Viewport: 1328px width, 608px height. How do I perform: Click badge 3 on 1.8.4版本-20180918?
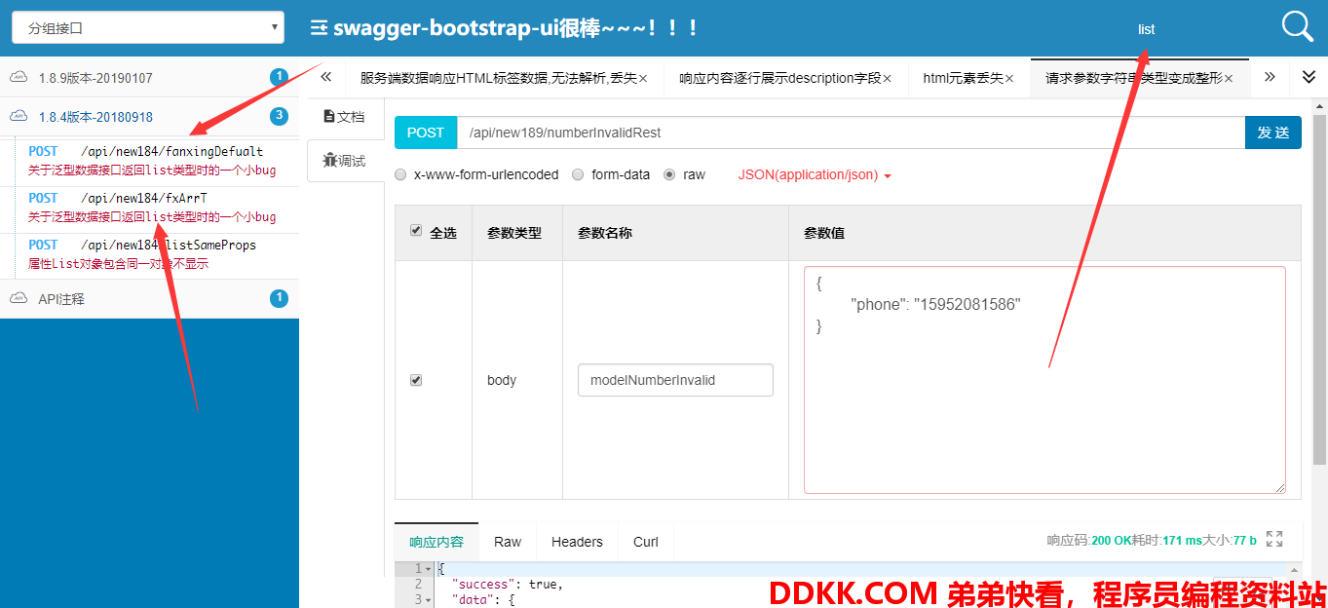(279, 117)
